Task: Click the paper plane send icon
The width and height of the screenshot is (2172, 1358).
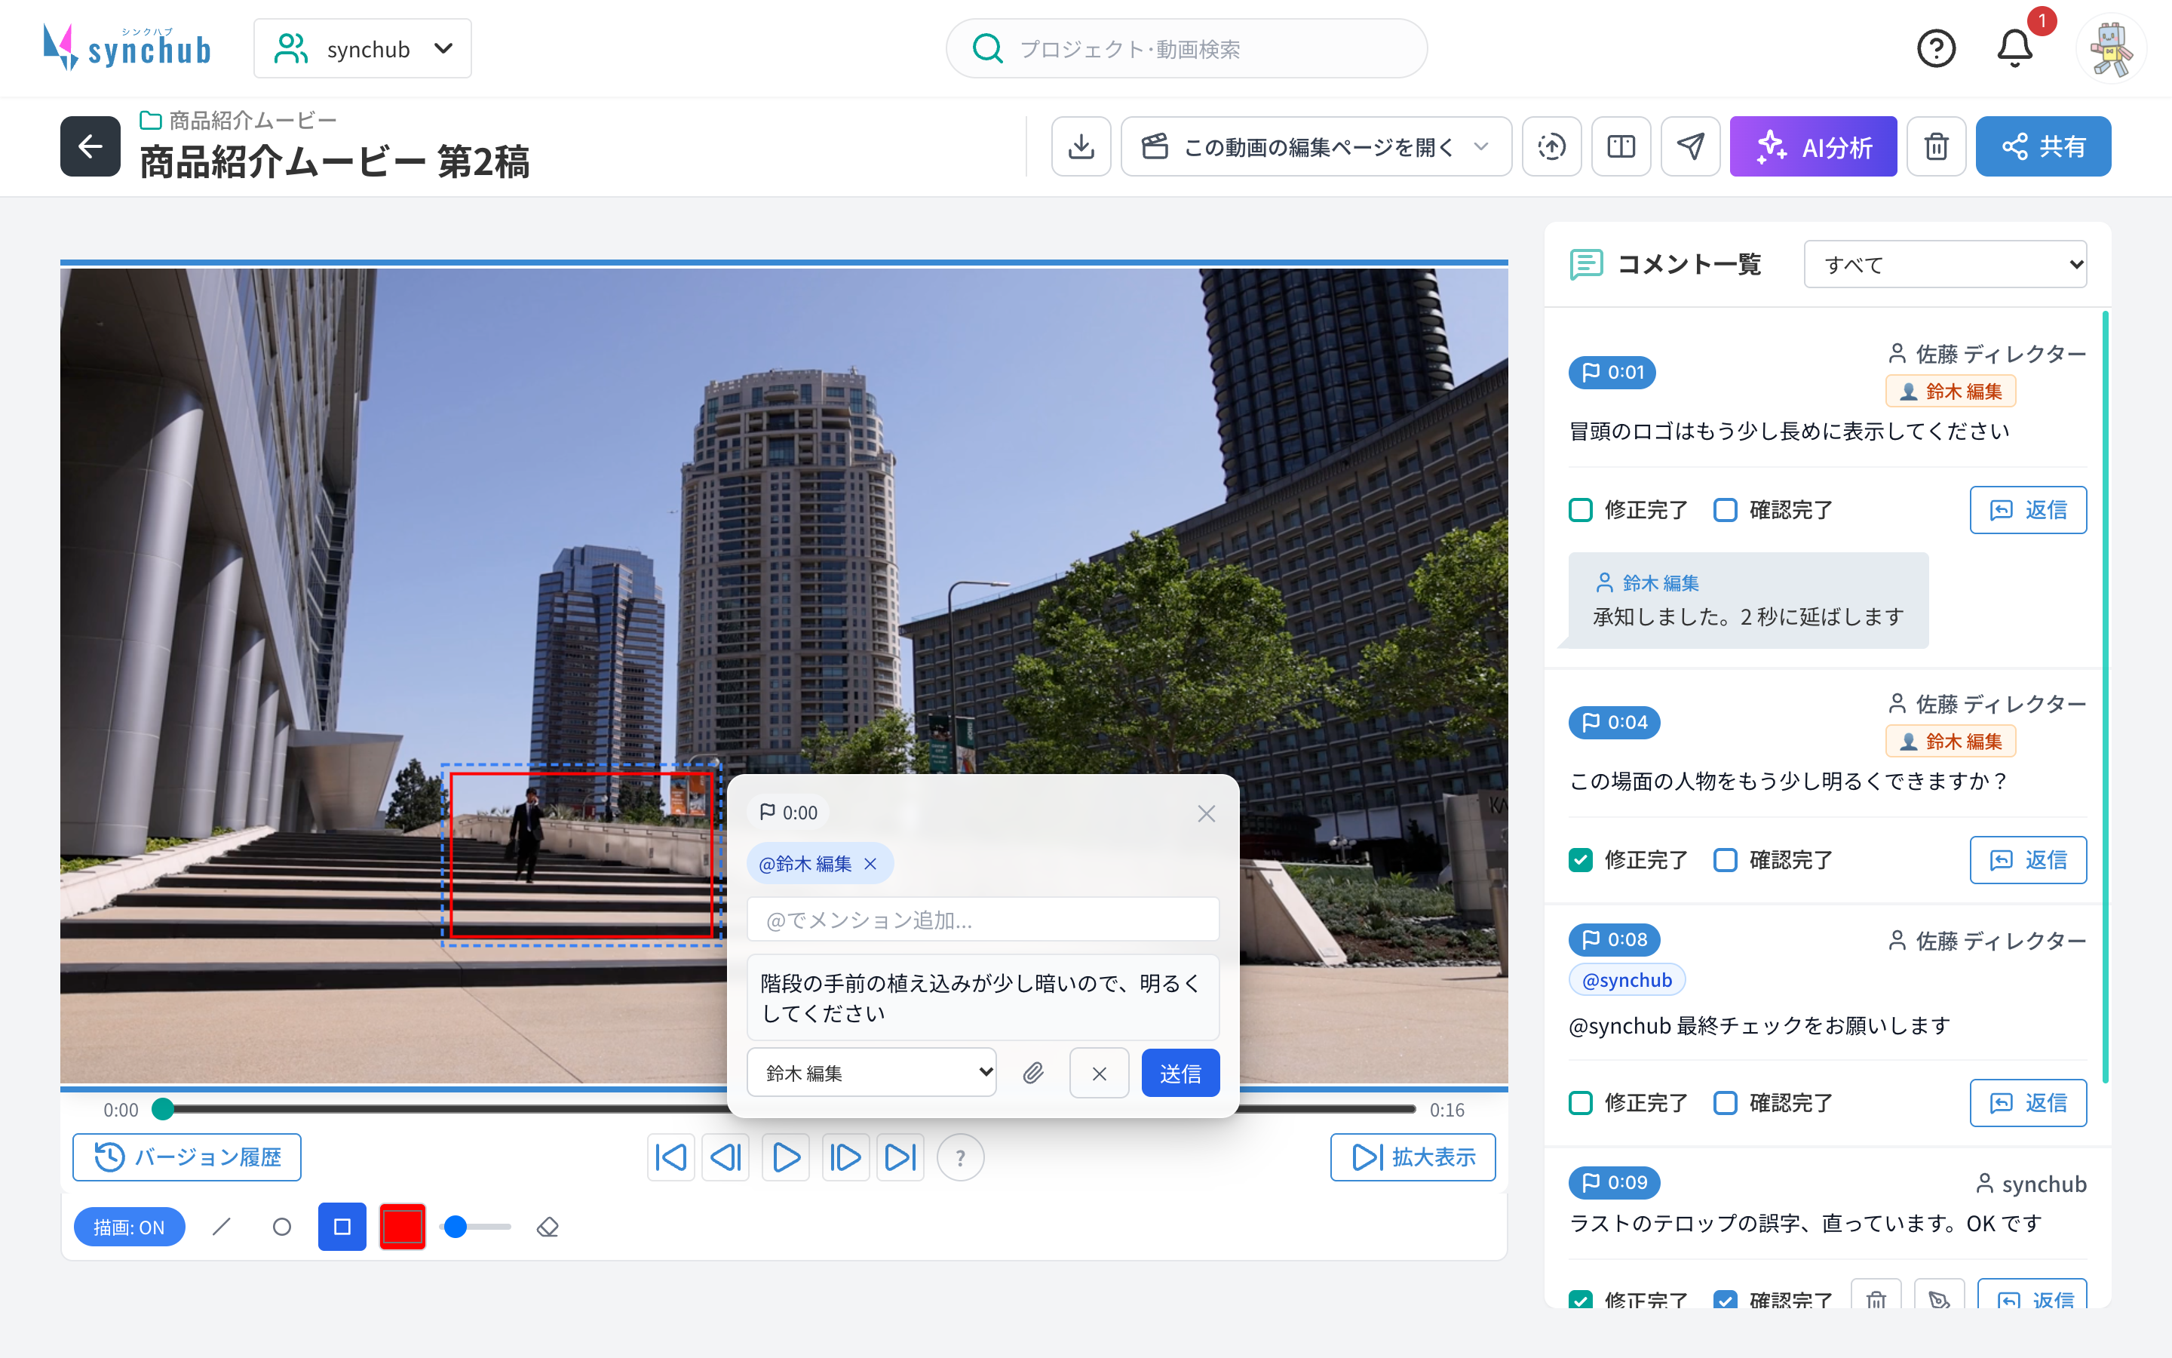Action: pyautogui.click(x=1690, y=146)
